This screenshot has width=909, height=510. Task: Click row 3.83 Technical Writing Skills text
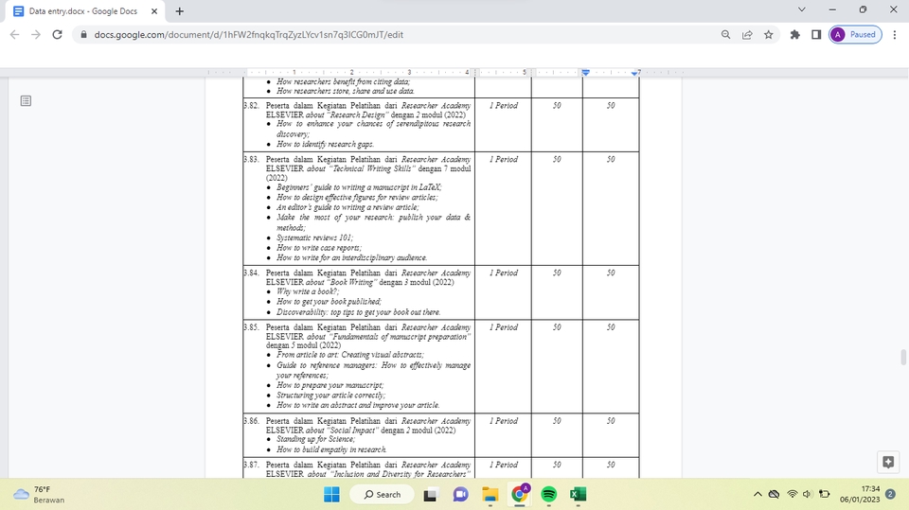pos(368,168)
